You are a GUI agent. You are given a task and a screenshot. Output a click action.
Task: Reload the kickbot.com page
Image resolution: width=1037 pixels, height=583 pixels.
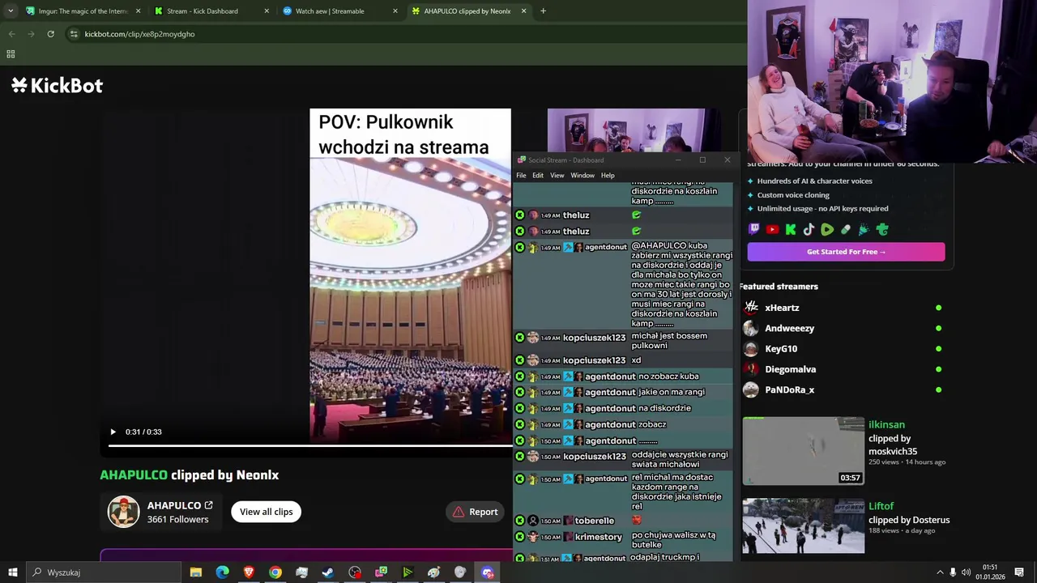click(x=50, y=34)
